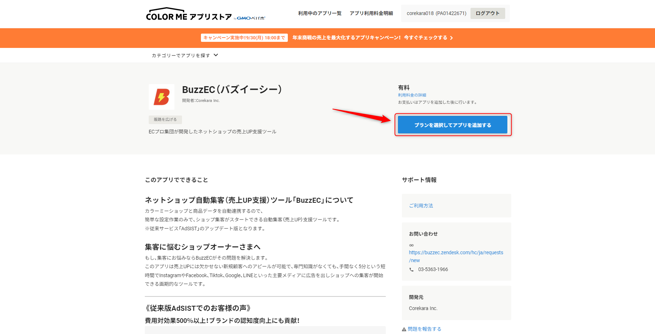Click the 集客に悩むショップオーナーさまへ heading
655x334 pixels.
pos(203,247)
